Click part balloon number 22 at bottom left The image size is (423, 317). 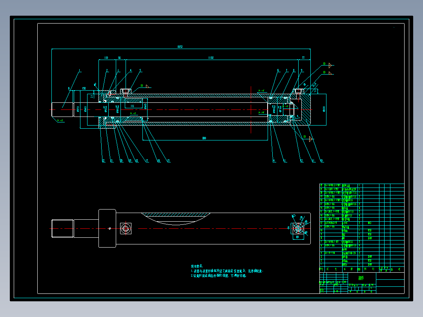pos(104,160)
